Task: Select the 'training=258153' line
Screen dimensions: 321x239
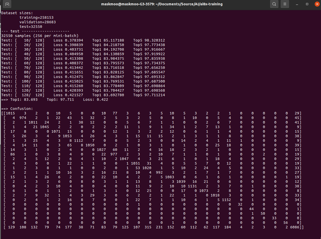Action: coord(36,17)
